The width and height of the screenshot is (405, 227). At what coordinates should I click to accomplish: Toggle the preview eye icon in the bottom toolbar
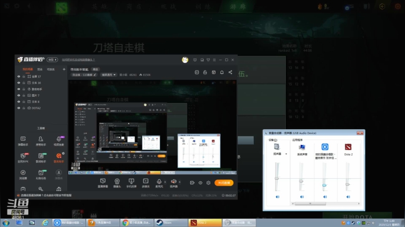pyautogui.click(x=200, y=183)
